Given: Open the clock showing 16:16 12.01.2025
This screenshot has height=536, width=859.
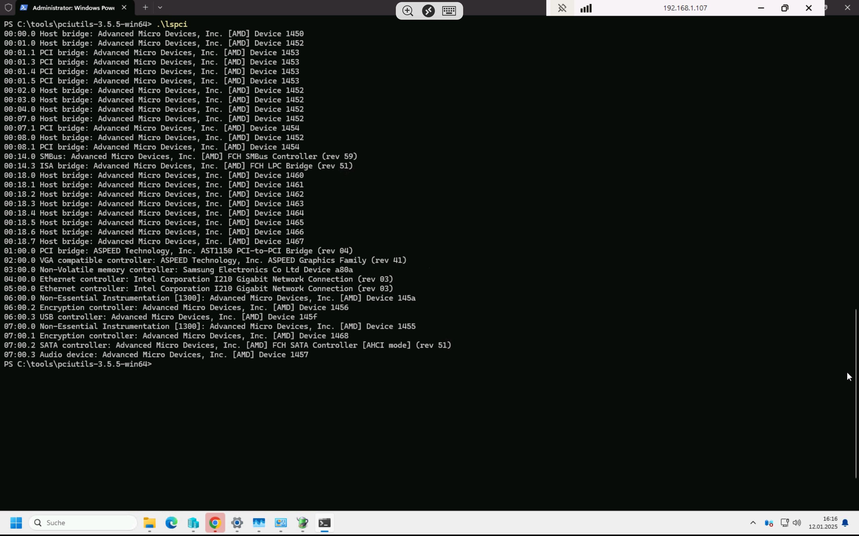Looking at the screenshot, I should (823, 523).
